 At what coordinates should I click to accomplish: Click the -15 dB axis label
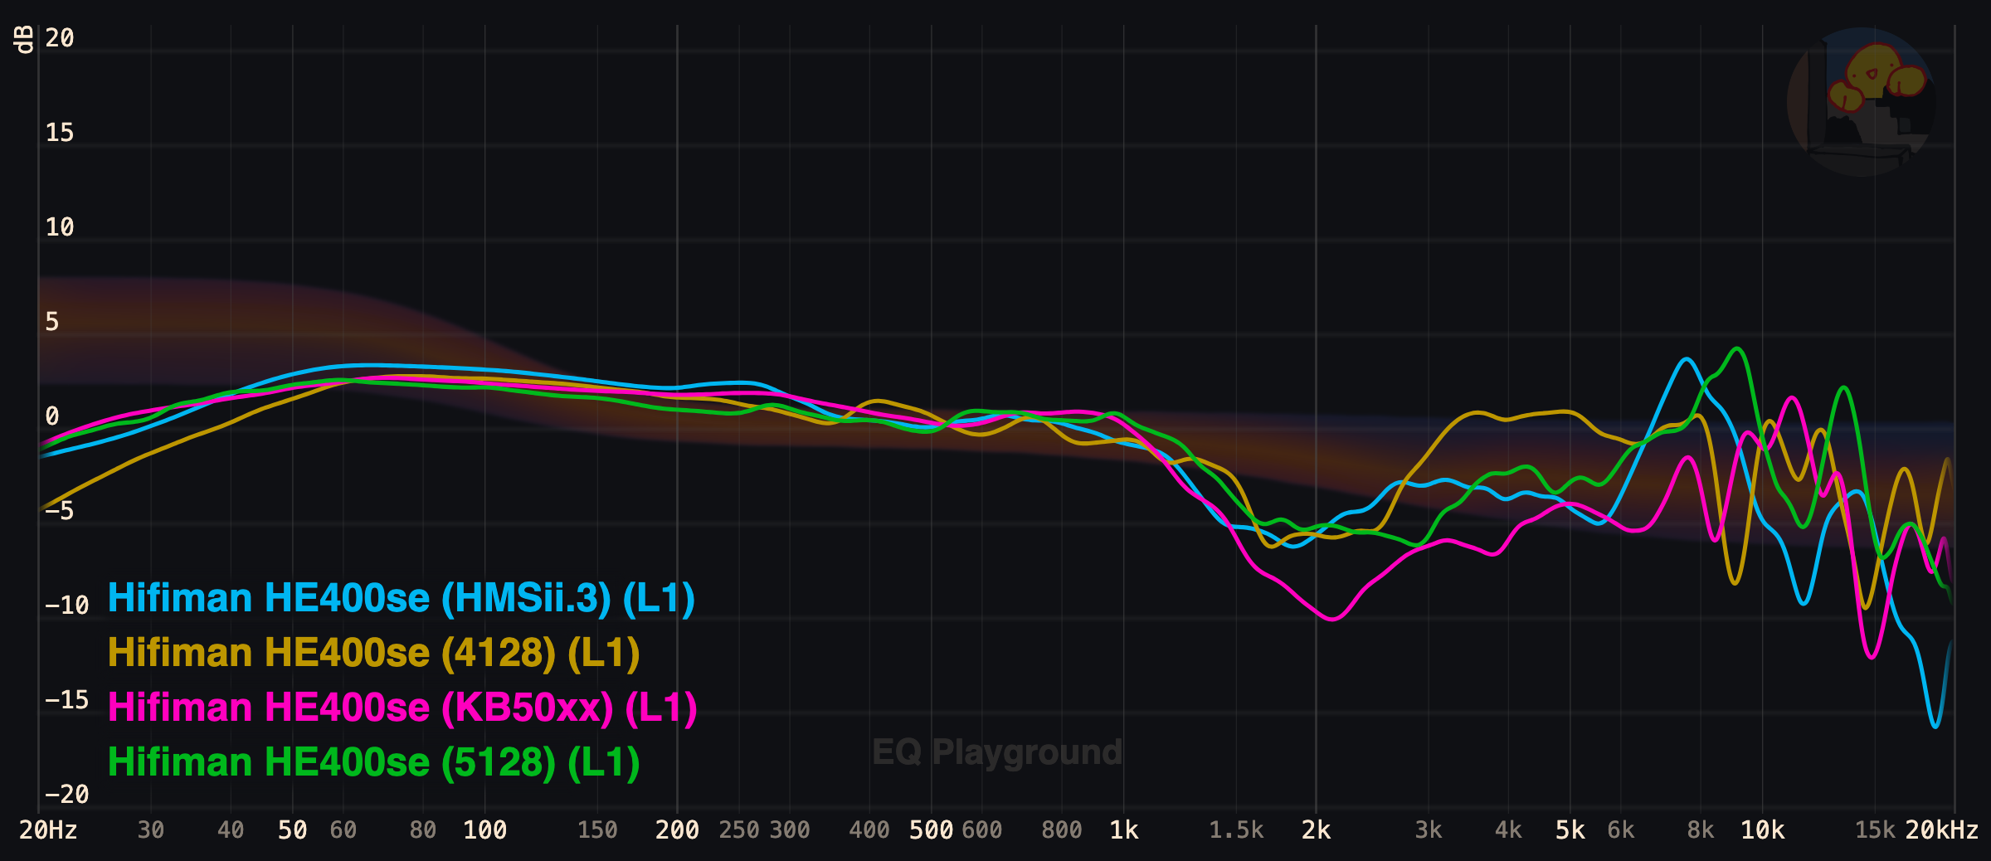[x=66, y=700]
